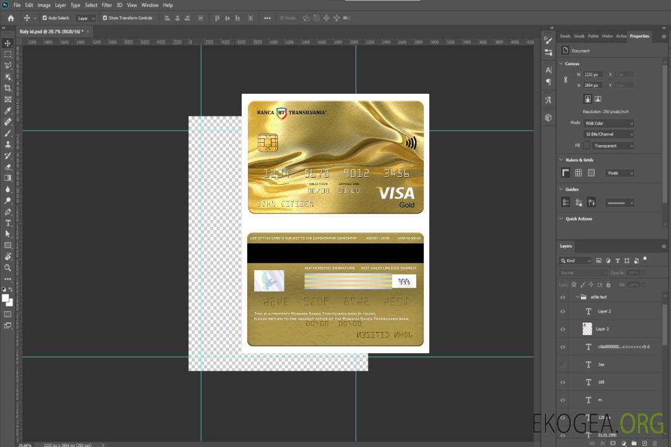Select the Brush tool
The height and width of the screenshot is (447, 671).
(7, 133)
